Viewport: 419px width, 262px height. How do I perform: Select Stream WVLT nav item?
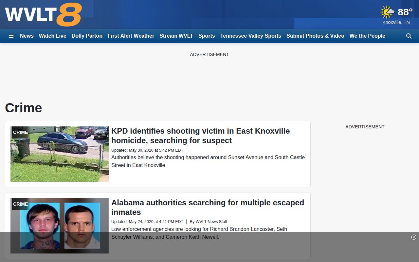point(176,36)
